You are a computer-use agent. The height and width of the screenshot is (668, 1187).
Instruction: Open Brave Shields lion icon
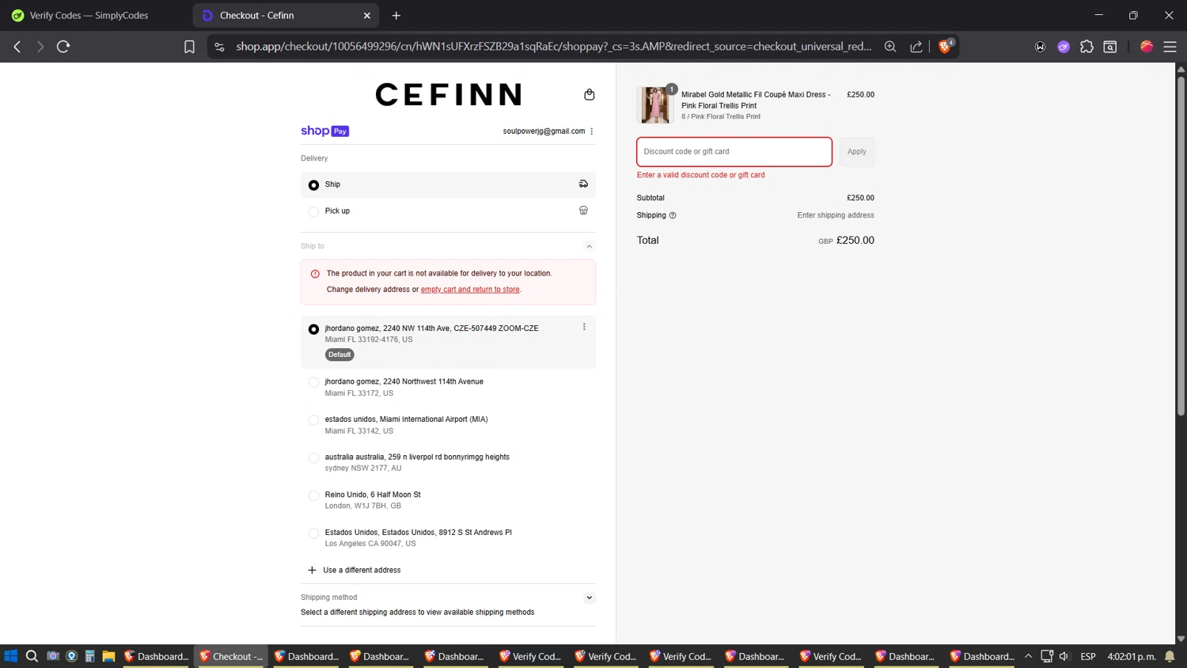point(945,46)
